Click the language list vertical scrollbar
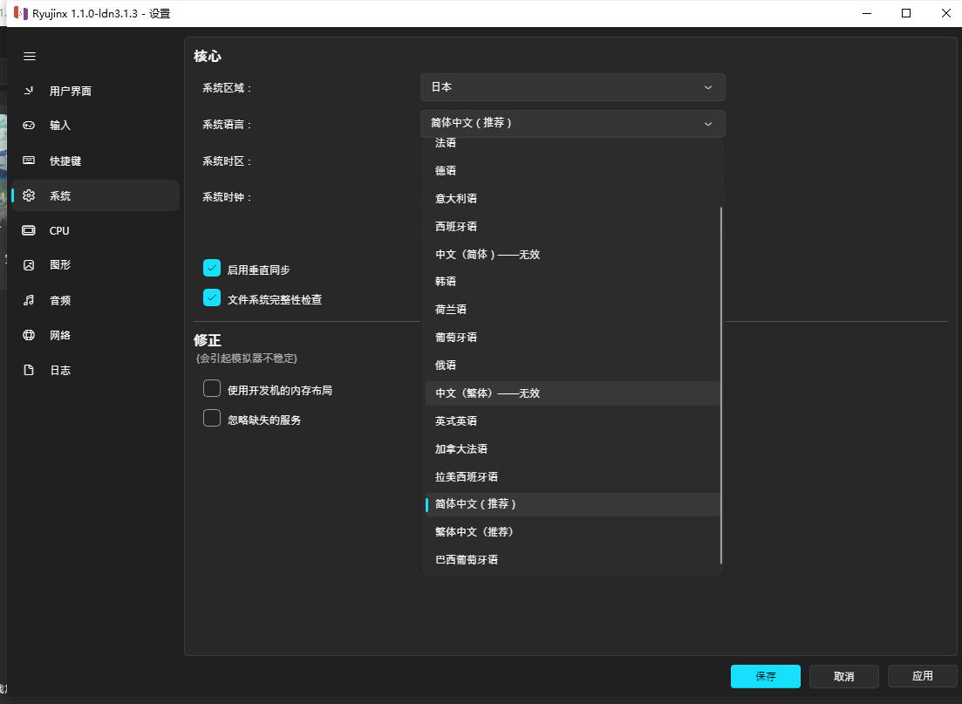962x704 pixels. (x=720, y=384)
